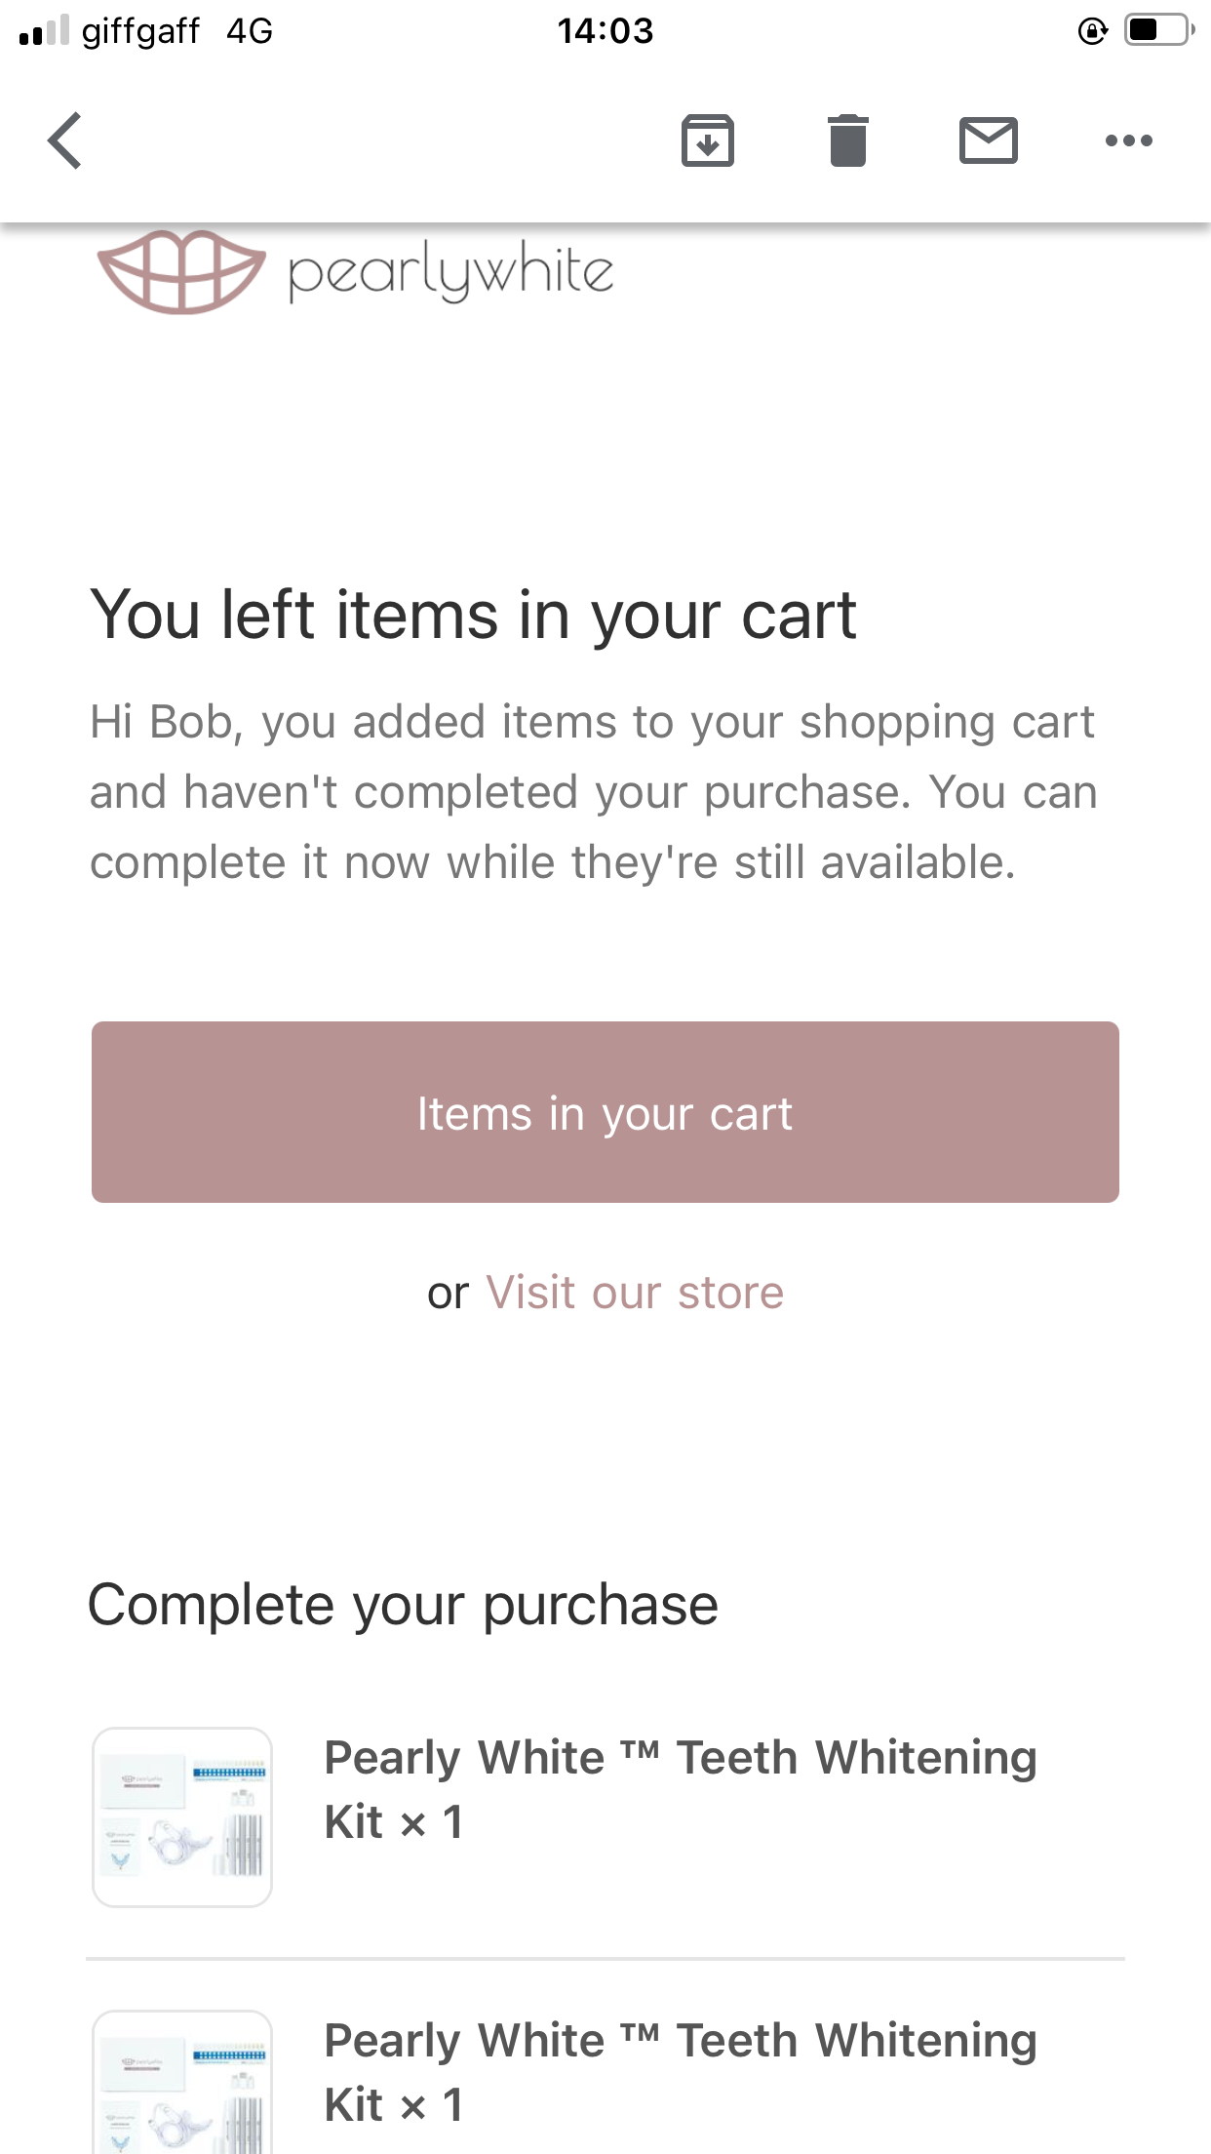Screen dimensions: 1211x2154
Task: Mark email as unread envelope icon
Action: point(988,140)
